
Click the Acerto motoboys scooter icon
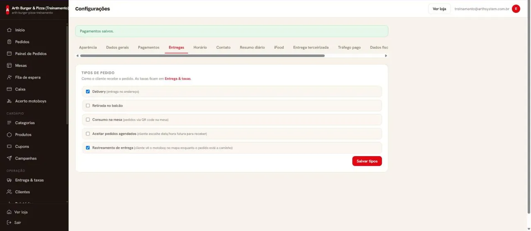click(x=9, y=101)
